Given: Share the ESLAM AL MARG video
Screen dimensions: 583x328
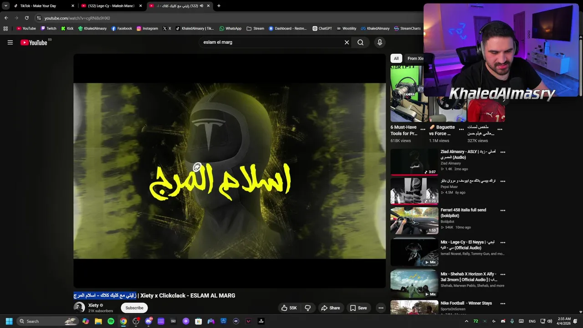Looking at the screenshot, I should (331, 308).
